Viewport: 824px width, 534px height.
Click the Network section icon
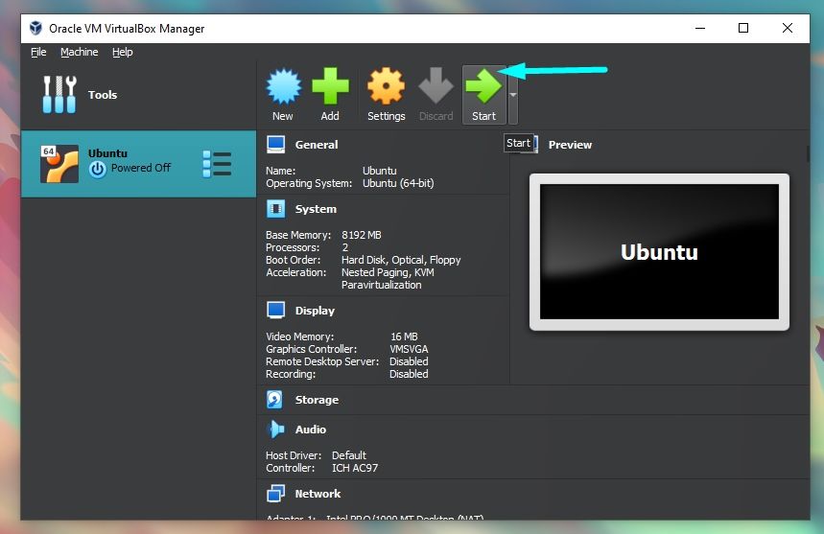276,494
